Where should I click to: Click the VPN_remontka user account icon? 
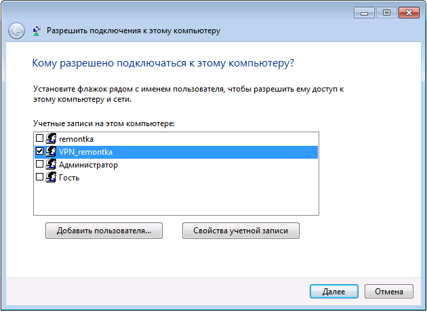click(51, 152)
